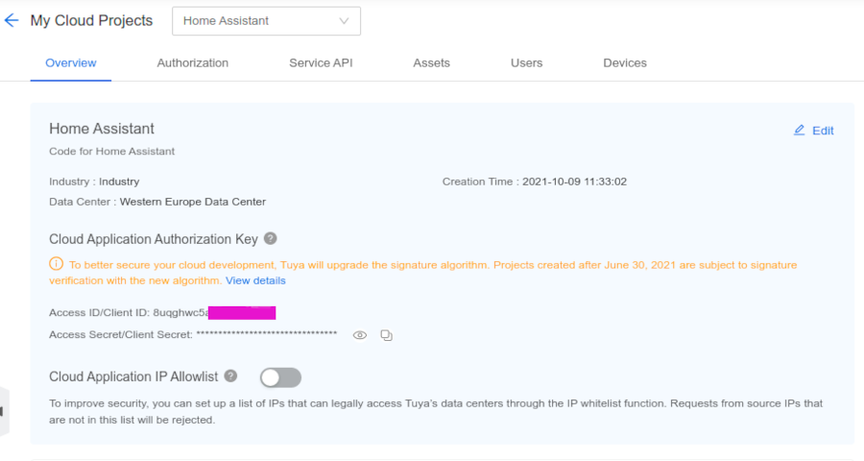Open the Authorization tab
The width and height of the screenshot is (864, 461).
pyautogui.click(x=192, y=62)
